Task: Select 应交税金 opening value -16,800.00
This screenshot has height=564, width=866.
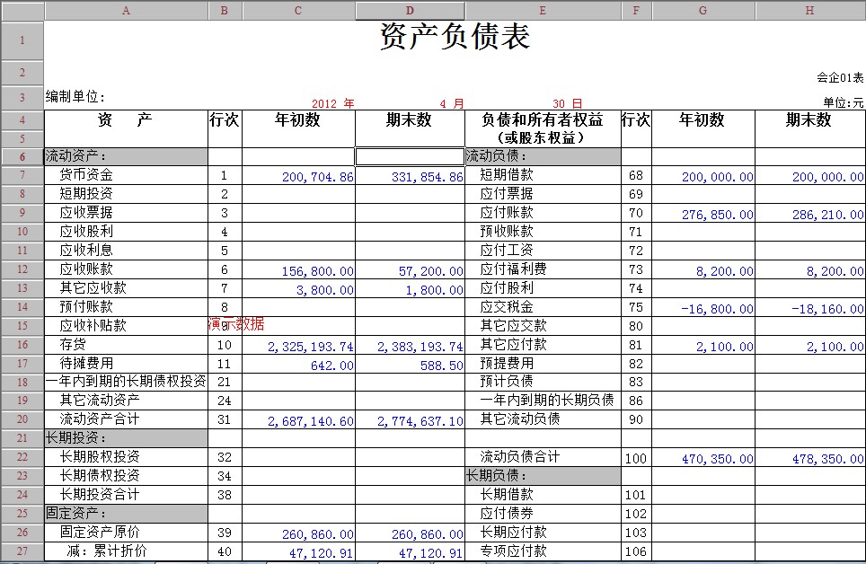Action: (718, 309)
